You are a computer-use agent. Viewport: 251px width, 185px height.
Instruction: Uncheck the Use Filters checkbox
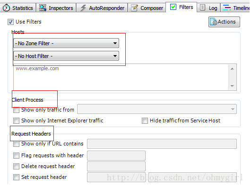point(10,22)
